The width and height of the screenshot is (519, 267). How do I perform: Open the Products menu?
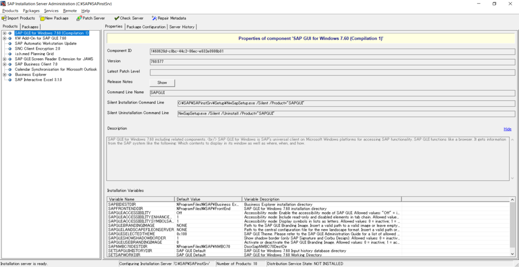[x=10, y=11]
